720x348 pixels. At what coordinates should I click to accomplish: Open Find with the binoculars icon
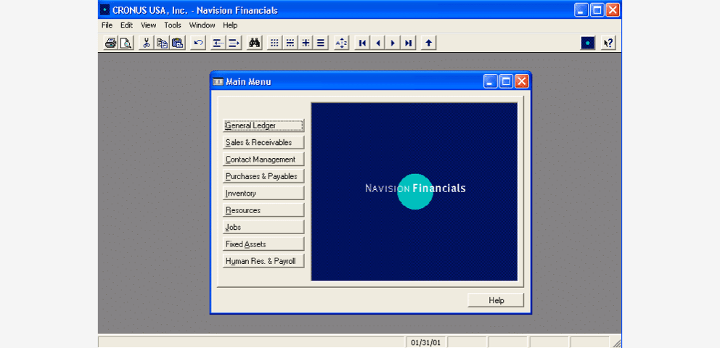point(254,43)
